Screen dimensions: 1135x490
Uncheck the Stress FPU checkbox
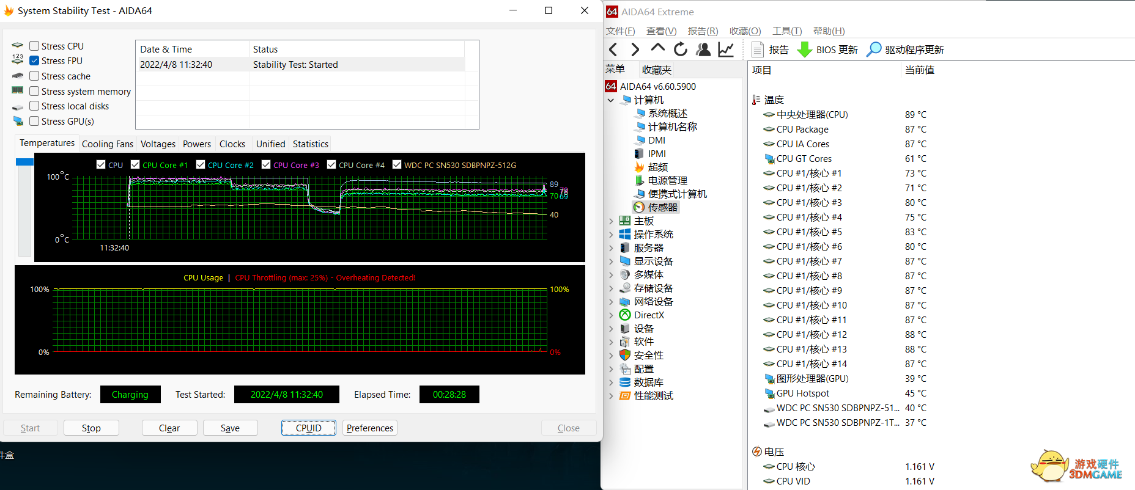tap(34, 60)
